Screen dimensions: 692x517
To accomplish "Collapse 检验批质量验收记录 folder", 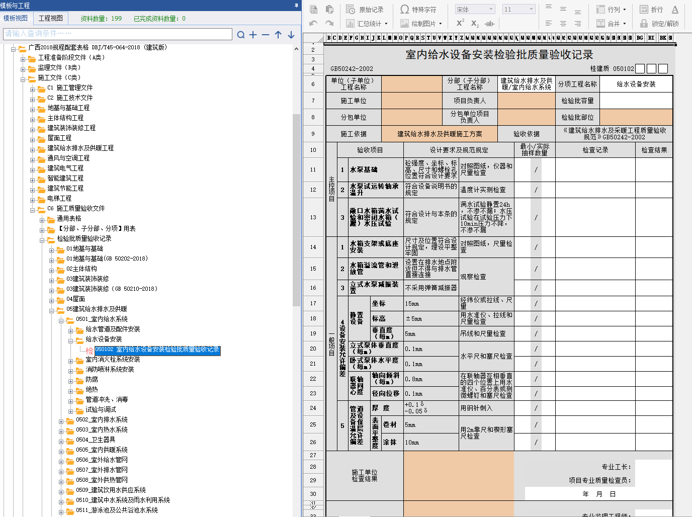I will pyautogui.click(x=42, y=240).
